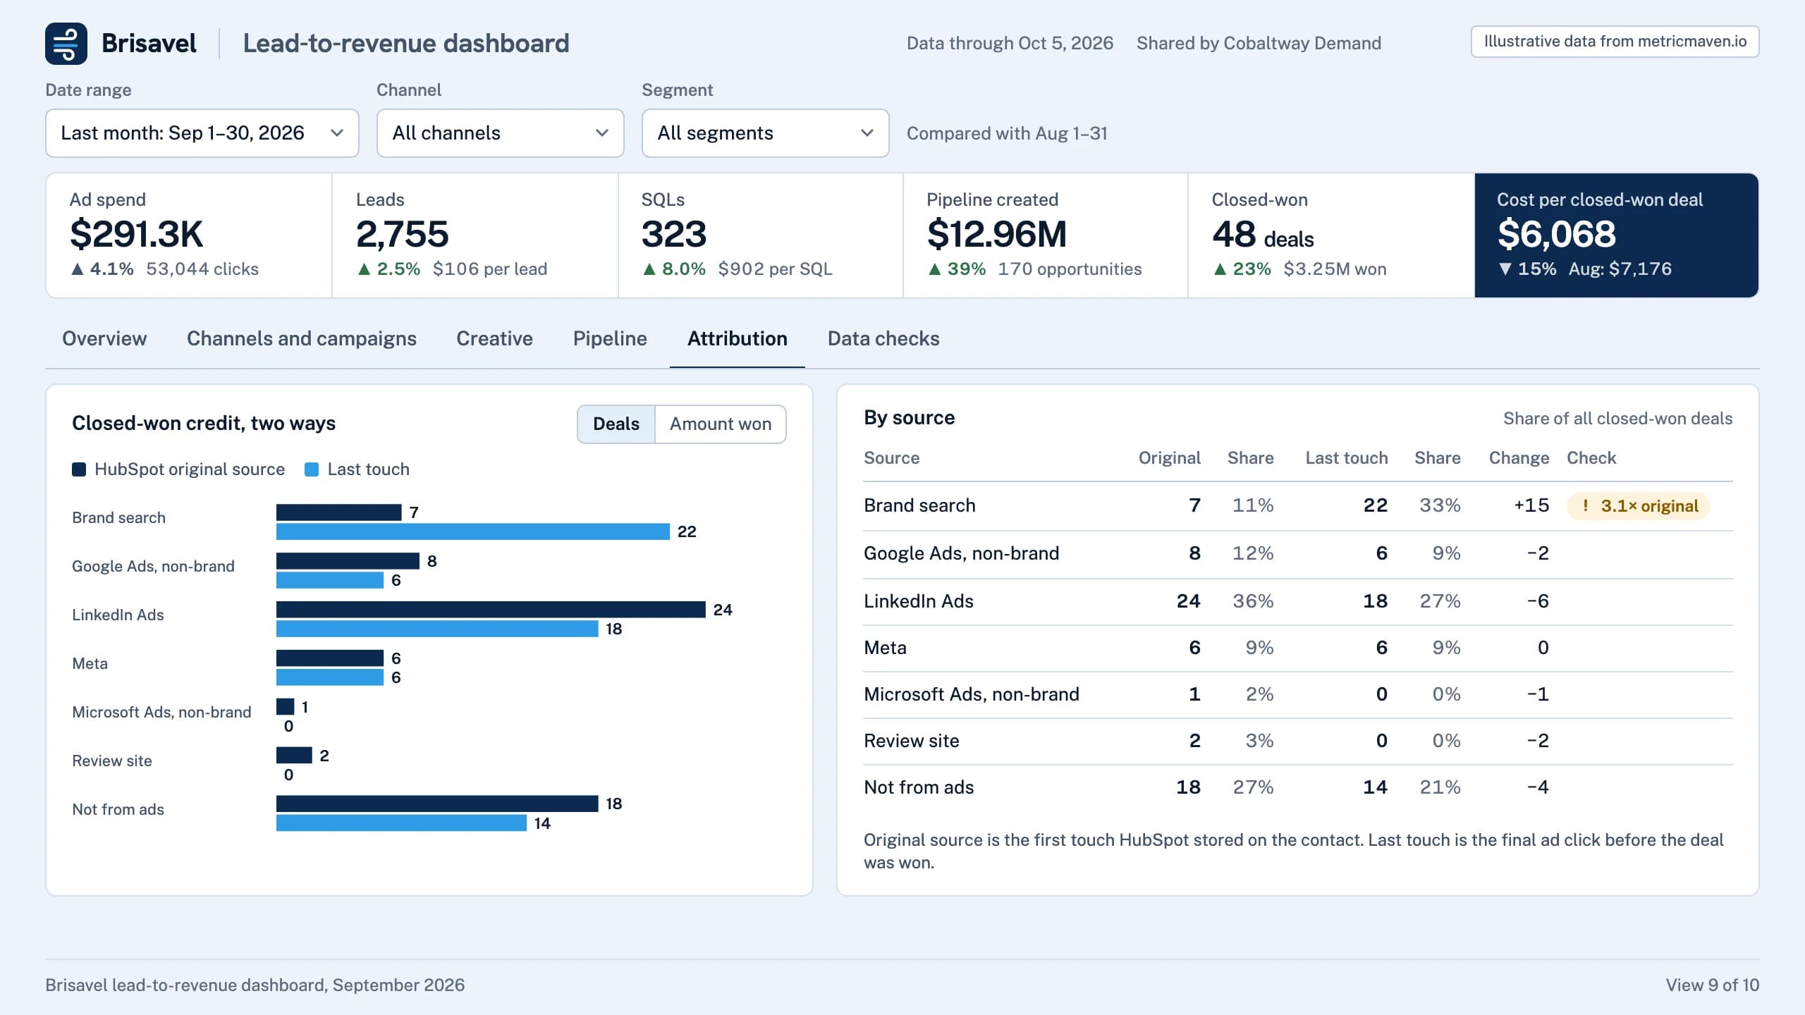Open the Overview tab
The height and width of the screenshot is (1015, 1805).
click(104, 339)
